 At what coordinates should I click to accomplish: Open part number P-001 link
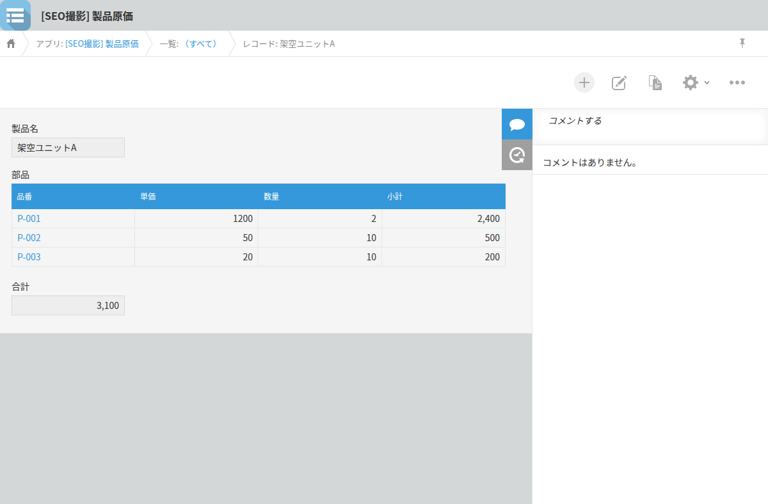pyautogui.click(x=29, y=219)
